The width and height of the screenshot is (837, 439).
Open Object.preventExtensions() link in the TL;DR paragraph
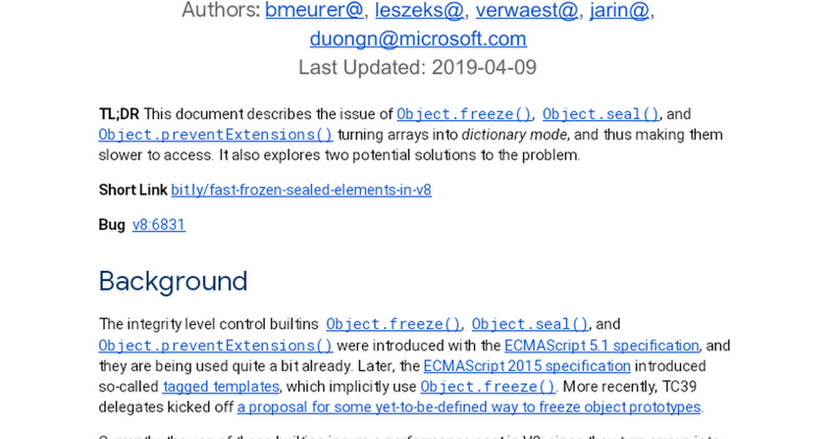(216, 134)
